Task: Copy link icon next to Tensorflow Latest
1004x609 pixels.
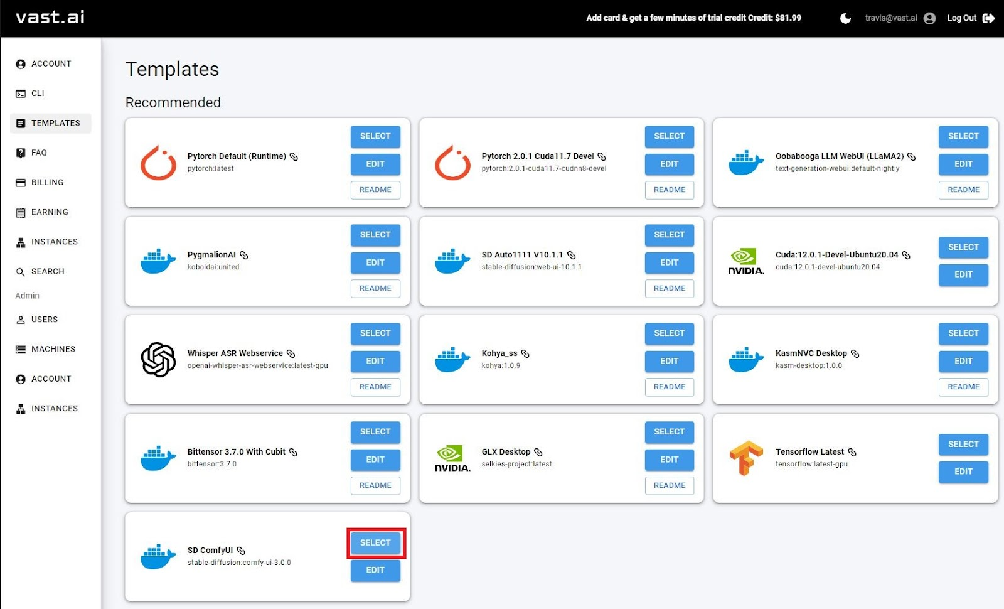Action: (x=852, y=452)
